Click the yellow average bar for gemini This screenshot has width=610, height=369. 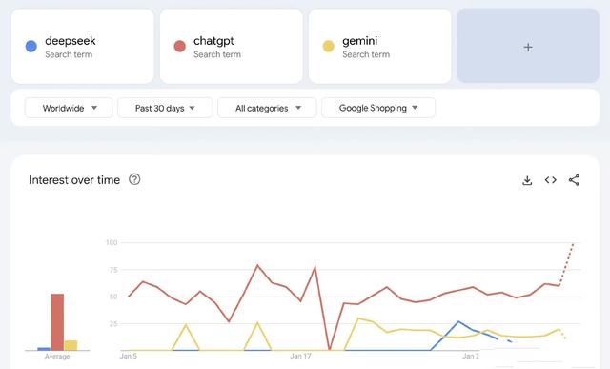pos(71,346)
